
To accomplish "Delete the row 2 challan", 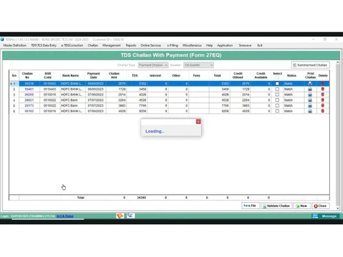I will [x=322, y=89].
